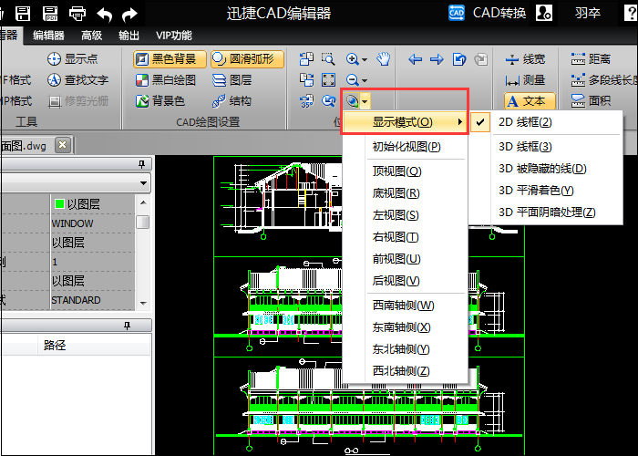Close the .dwg document tab
638x456 pixels.
(62, 144)
